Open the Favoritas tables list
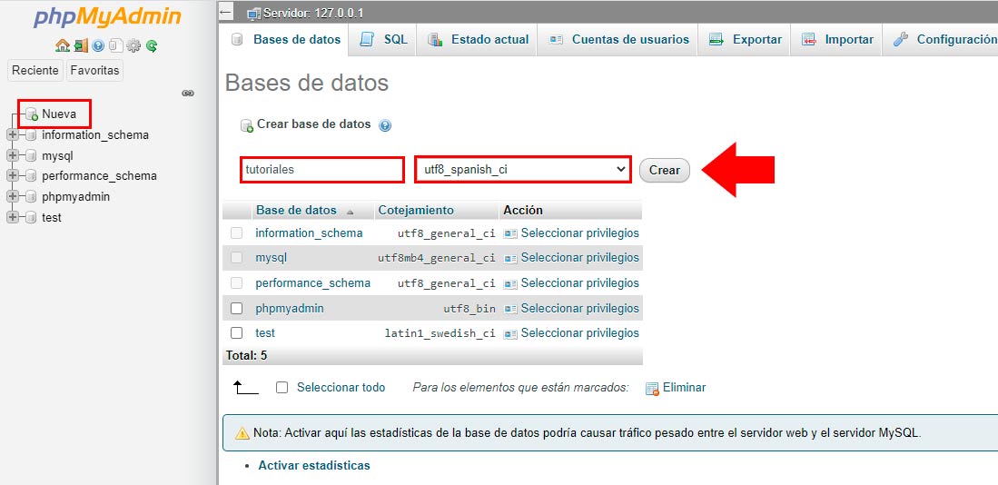The width and height of the screenshot is (998, 485). (94, 71)
